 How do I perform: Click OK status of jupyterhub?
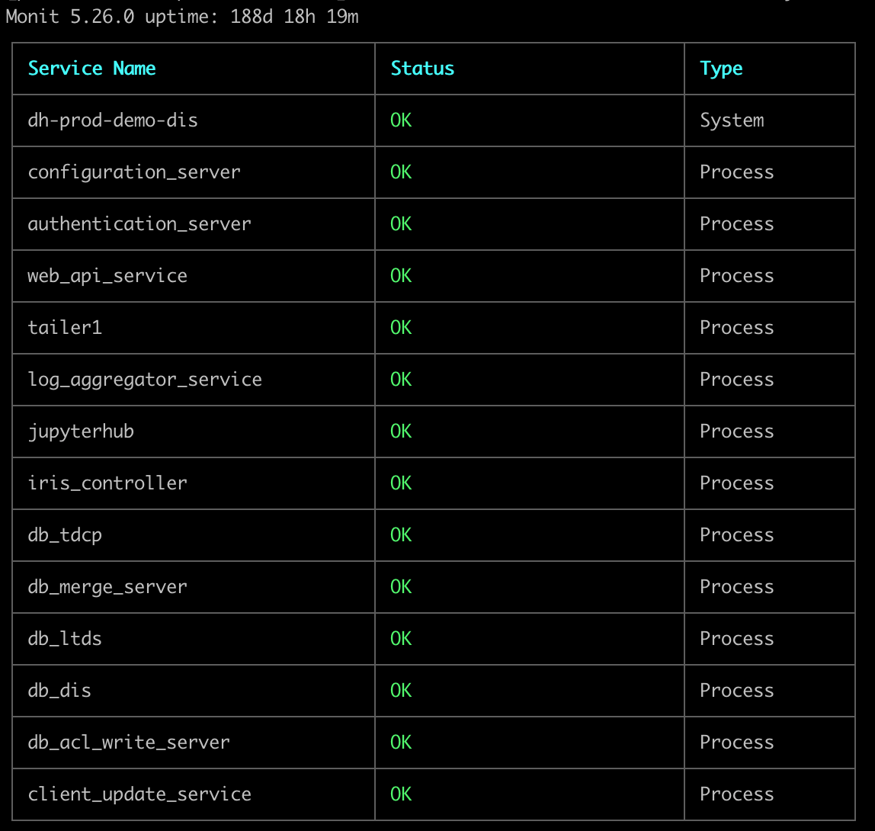401,432
